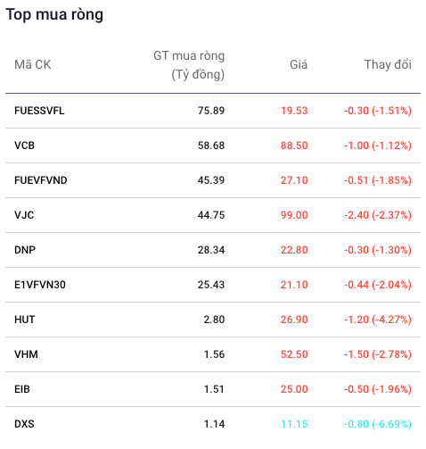Open the FUESSVFL stock ticker

pos(39,111)
